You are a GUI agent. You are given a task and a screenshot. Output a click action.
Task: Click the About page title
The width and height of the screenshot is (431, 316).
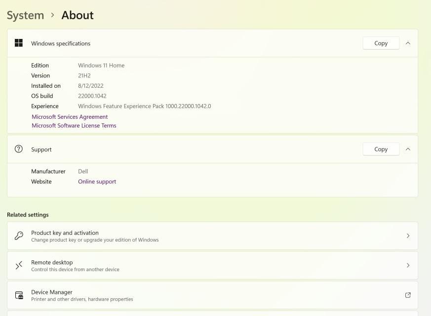pos(78,15)
